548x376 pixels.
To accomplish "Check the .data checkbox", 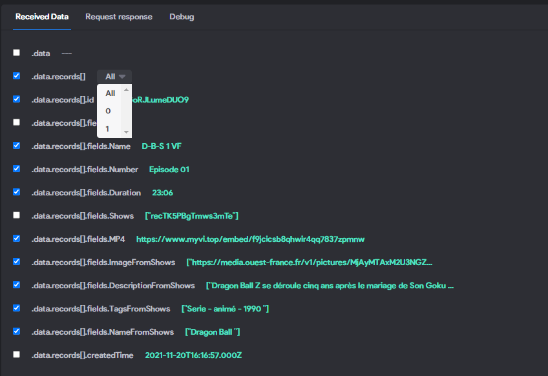I will click(16, 53).
